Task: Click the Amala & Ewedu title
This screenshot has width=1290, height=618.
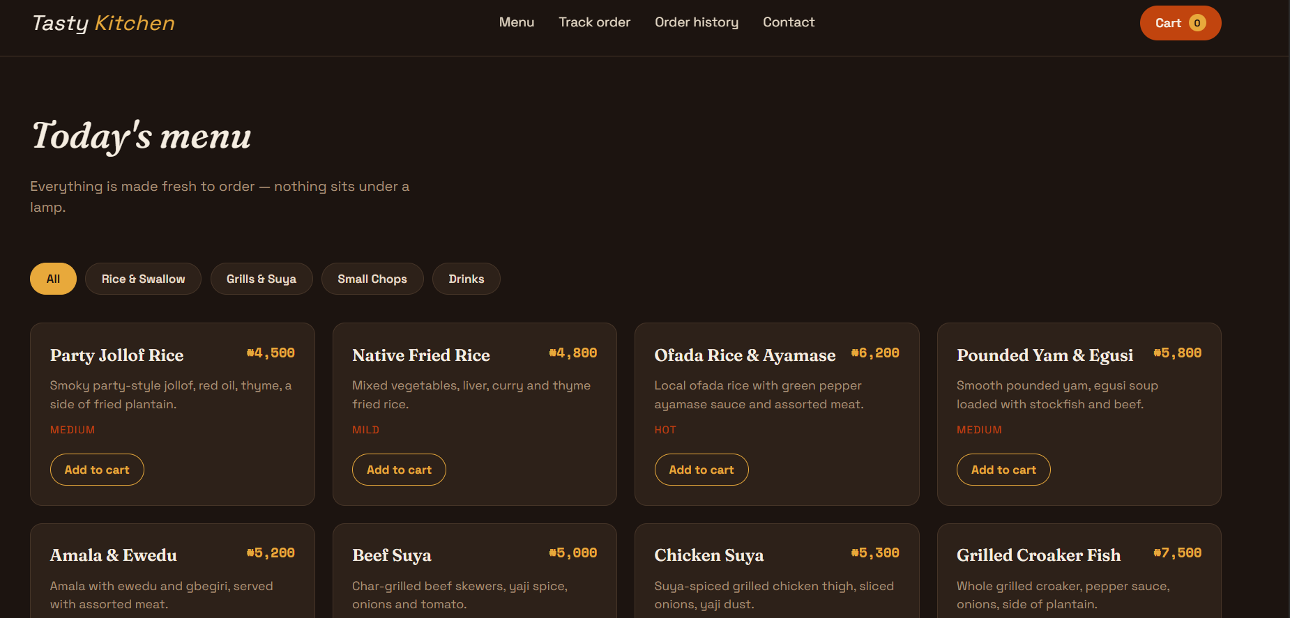Action: coord(114,555)
